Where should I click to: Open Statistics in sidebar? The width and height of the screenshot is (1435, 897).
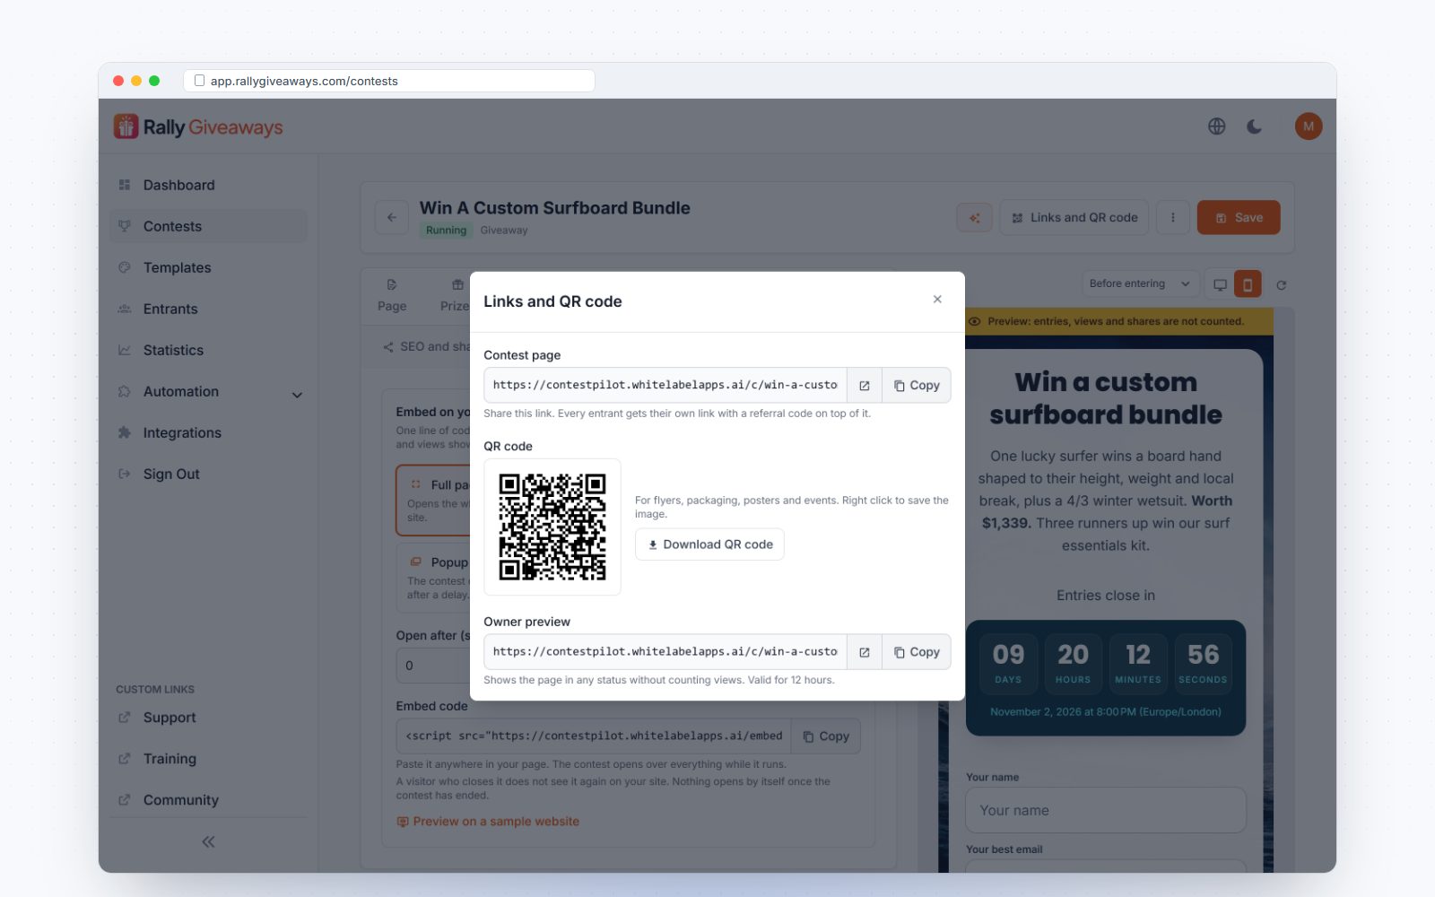coord(208,350)
